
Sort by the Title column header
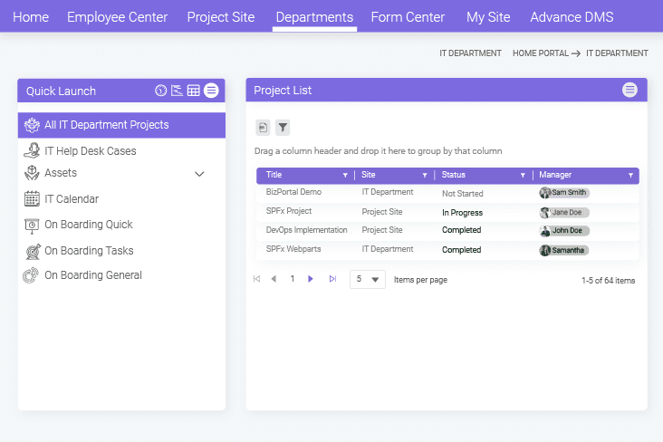274,175
